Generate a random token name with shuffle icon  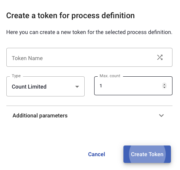(160, 57)
